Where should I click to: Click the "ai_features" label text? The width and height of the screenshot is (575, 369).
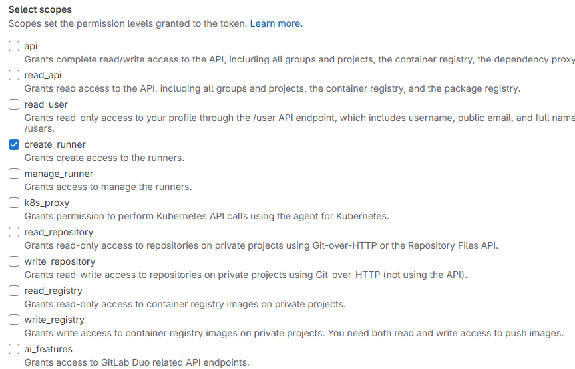click(x=49, y=350)
